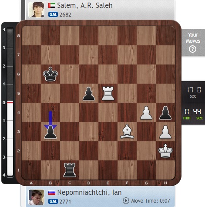The height and width of the screenshot is (207, 205).
Task: Select the white king on h2
Action: [165, 151]
